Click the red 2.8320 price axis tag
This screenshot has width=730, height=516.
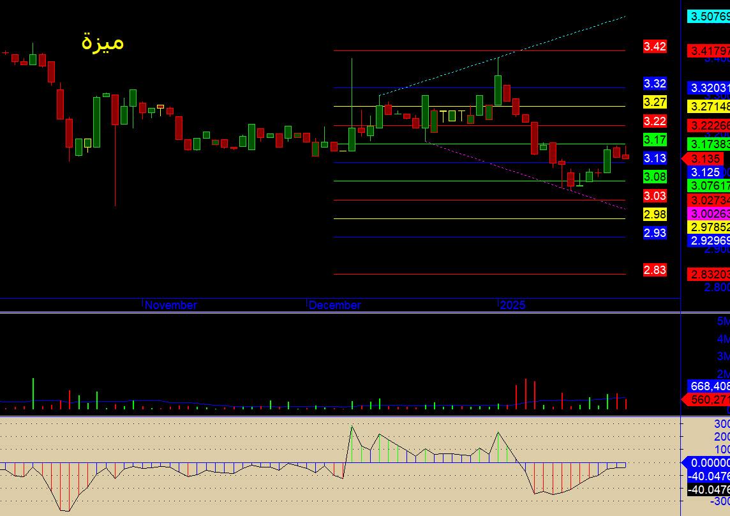[708, 274]
